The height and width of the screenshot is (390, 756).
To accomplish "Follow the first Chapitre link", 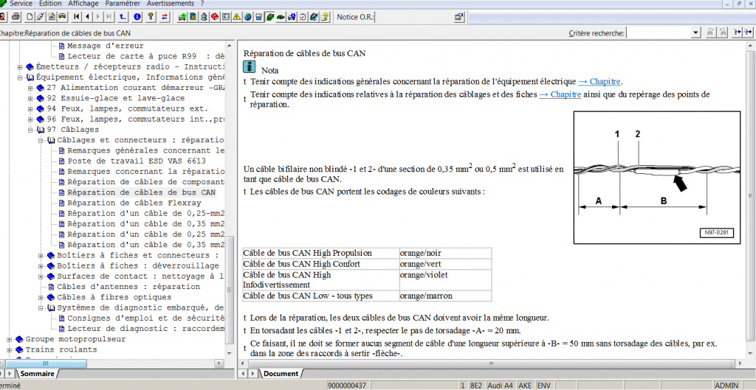I will [599, 81].
